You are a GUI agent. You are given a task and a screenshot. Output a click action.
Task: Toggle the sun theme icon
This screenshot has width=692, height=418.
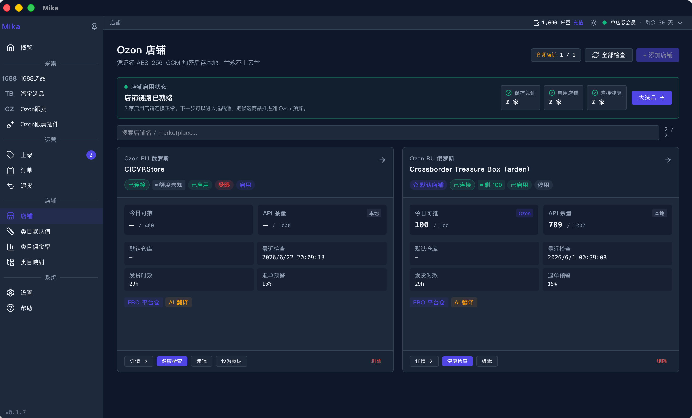[593, 23]
